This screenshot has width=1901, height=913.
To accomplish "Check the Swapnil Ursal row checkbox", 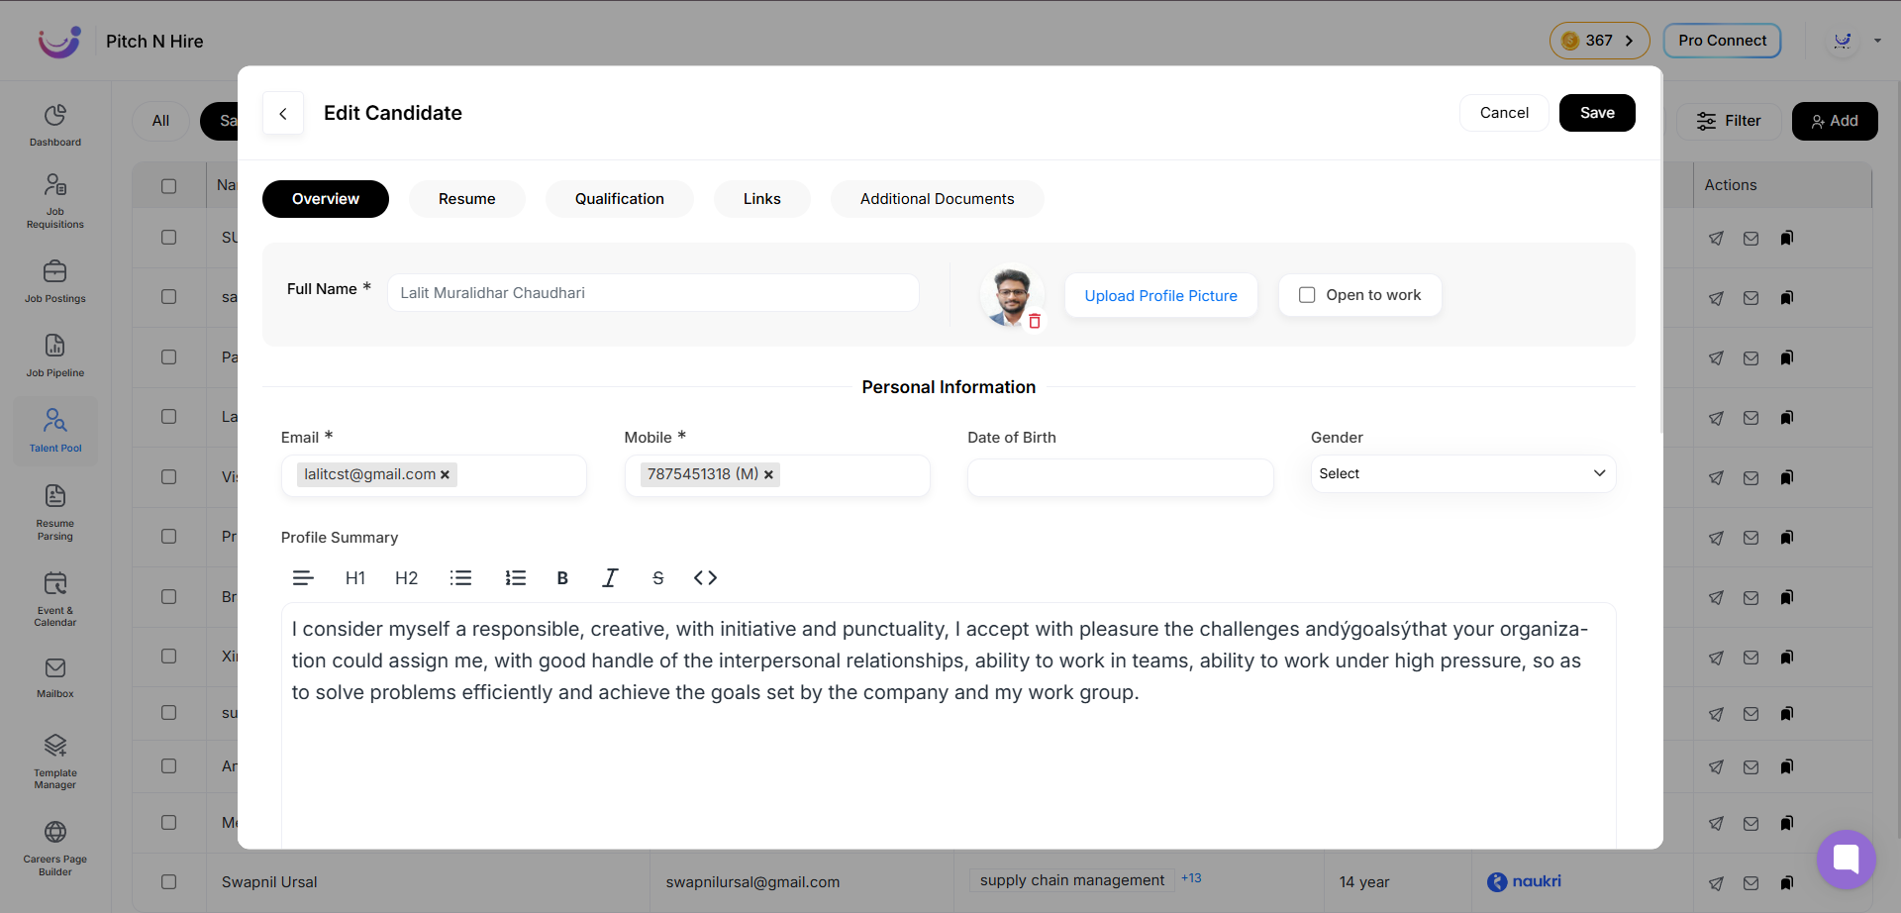I will click(x=169, y=882).
